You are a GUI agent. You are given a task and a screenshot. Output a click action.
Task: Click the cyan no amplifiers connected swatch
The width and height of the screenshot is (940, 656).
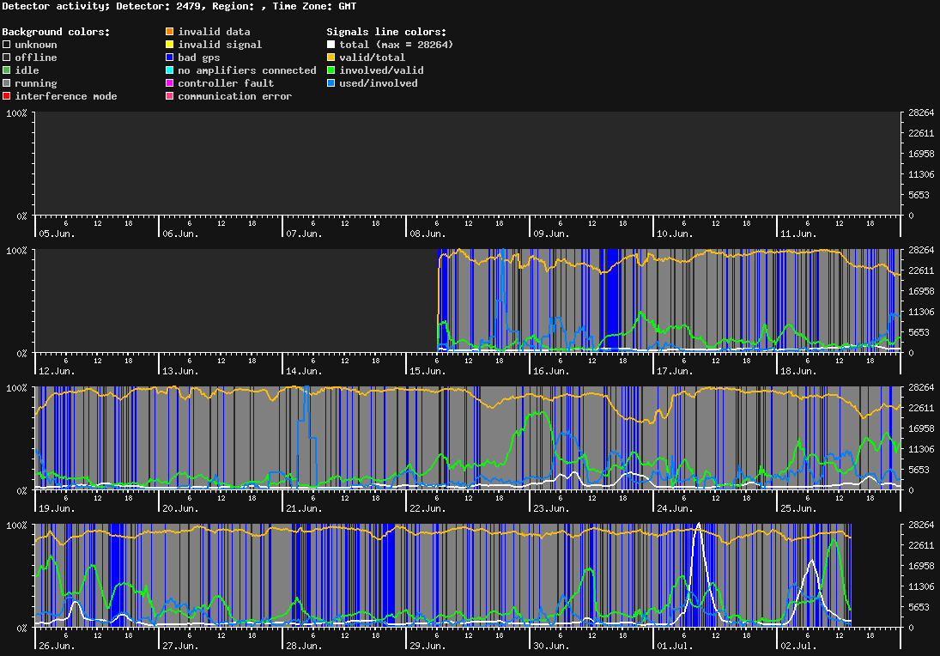[x=170, y=70]
